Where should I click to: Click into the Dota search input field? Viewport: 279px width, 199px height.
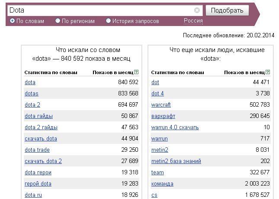pos(99,10)
